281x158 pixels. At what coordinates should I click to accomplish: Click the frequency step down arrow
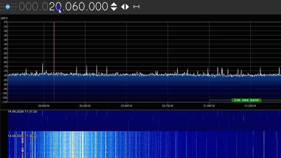click(114, 9)
